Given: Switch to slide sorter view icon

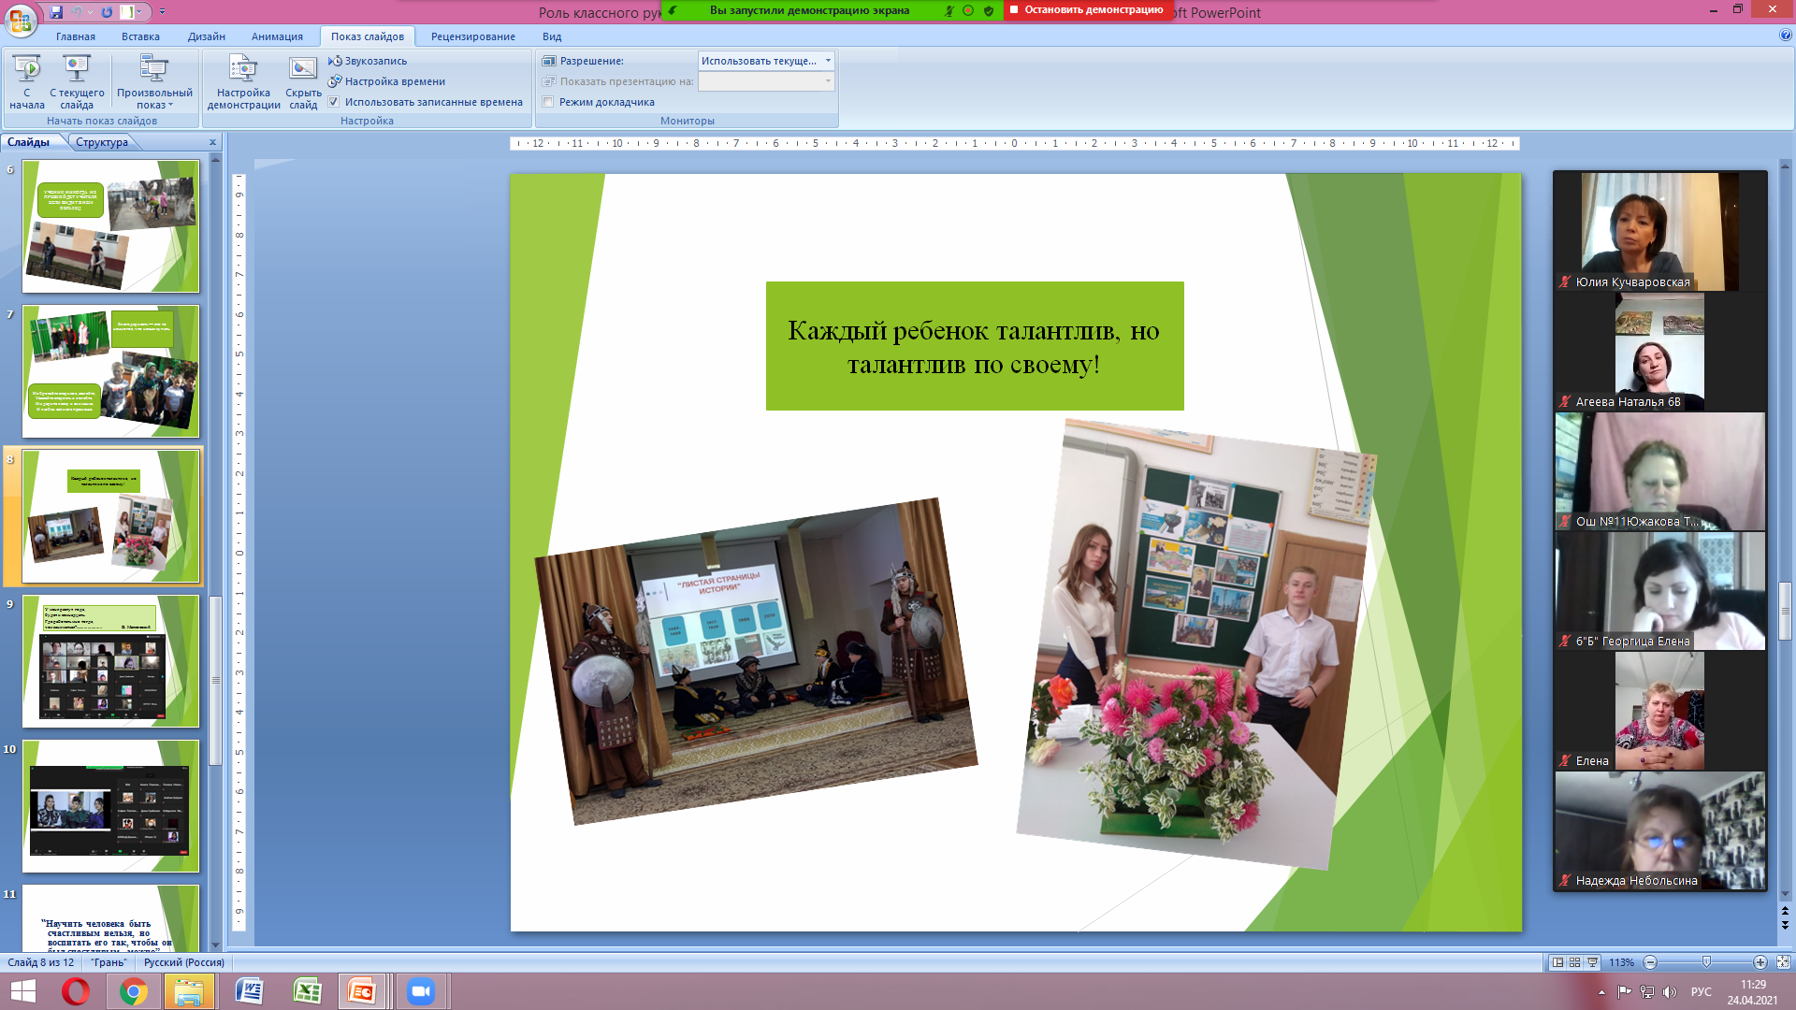Looking at the screenshot, I should 1575,962.
